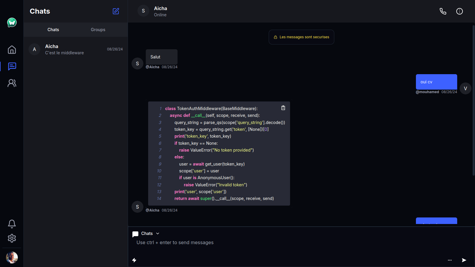475x267 pixels.
Task: Open the new chat compose icon
Action: click(x=116, y=11)
